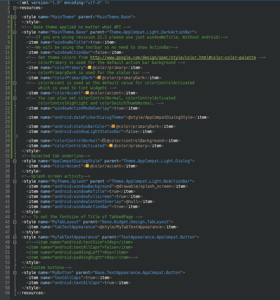Viewport: 280px width, 300px height.
Task: Click "android:textAllCaps" on line 57
Action: tap(77, 283)
